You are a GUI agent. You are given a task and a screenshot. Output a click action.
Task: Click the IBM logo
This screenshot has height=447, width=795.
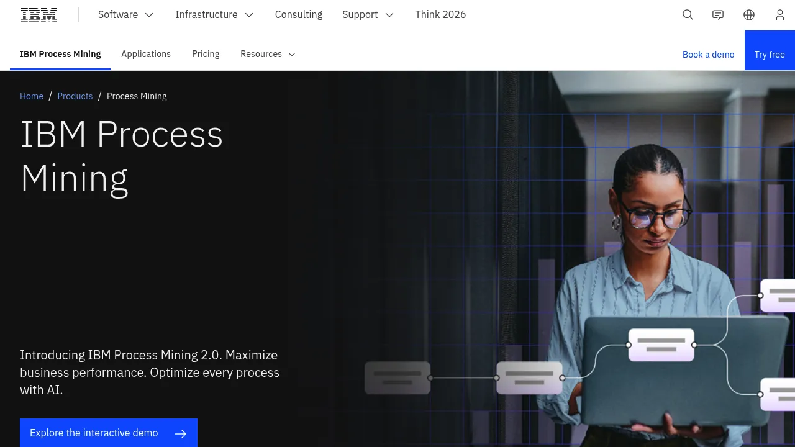click(39, 15)
